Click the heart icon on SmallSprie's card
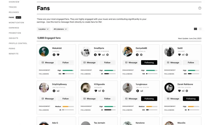The height and width of the screenshot is (125, 208). point(99,55)
